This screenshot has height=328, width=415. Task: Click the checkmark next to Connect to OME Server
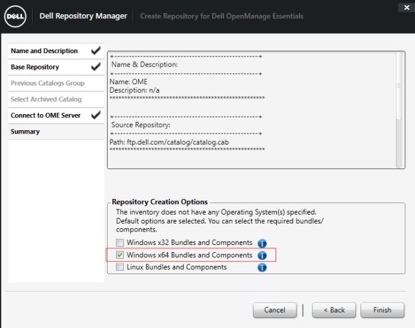[x=96, y=115]
